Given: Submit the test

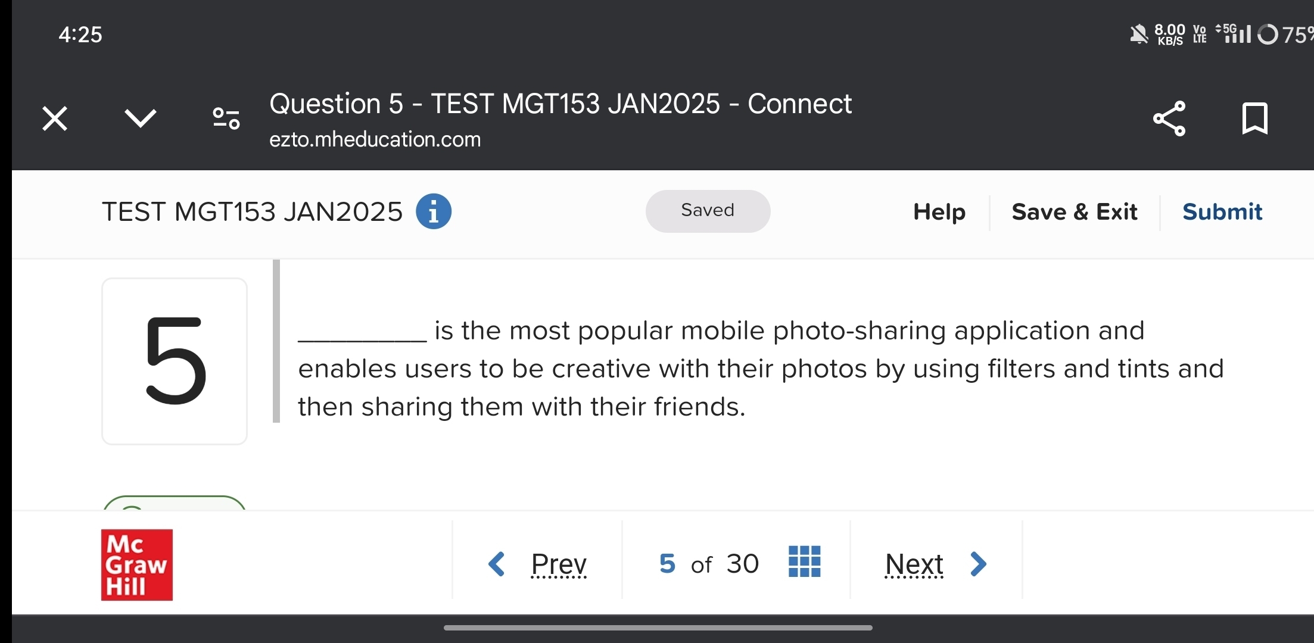Looking at the screenshot, I should click(x=1222, y=211).
